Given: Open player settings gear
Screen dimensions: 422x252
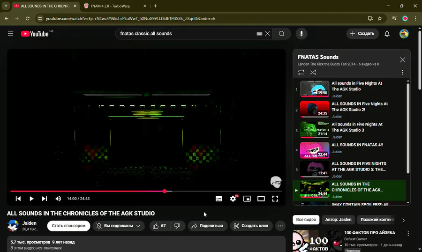Looking at the screenshot, I should point(233,199).
